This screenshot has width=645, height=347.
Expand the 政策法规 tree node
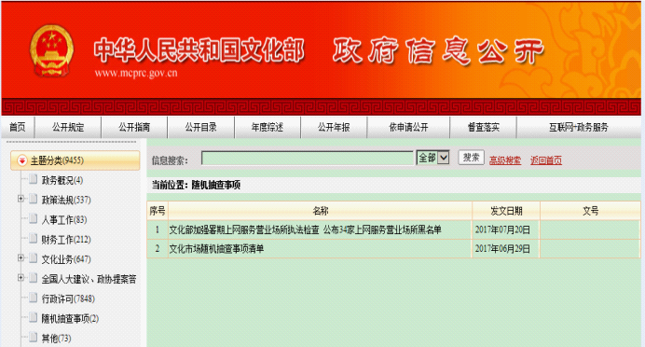pos(21,200)
